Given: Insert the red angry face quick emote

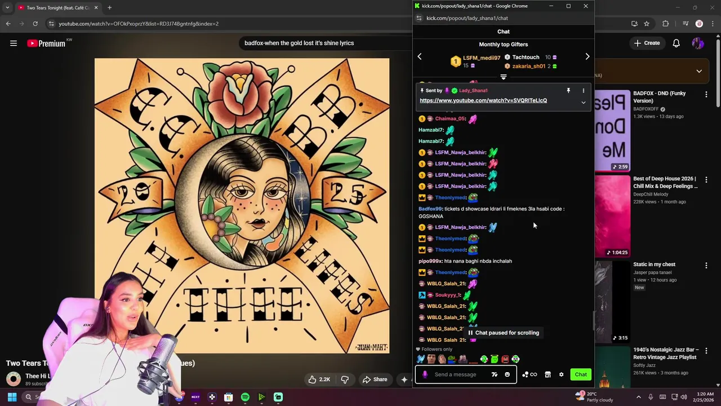Looking at the screenshot, I should [x=505, y=359].
